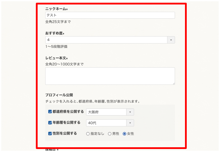Open the age dropdown showing 40代
Viewport: 220px width, 152px height.
pos(107,123)
